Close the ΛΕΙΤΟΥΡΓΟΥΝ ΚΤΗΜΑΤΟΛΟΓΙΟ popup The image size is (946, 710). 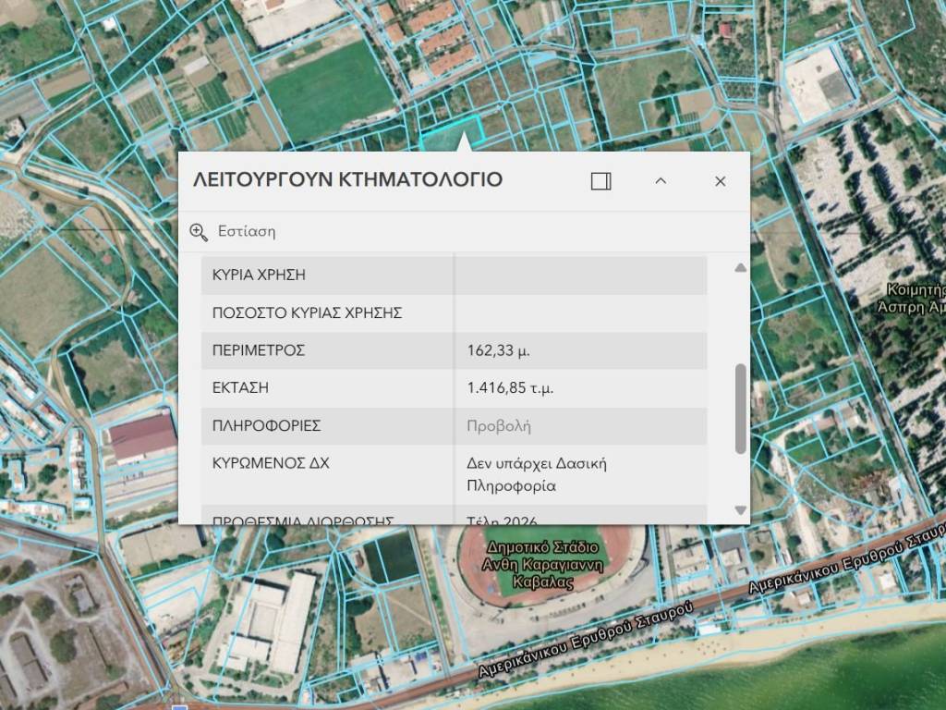coord(721,181)
